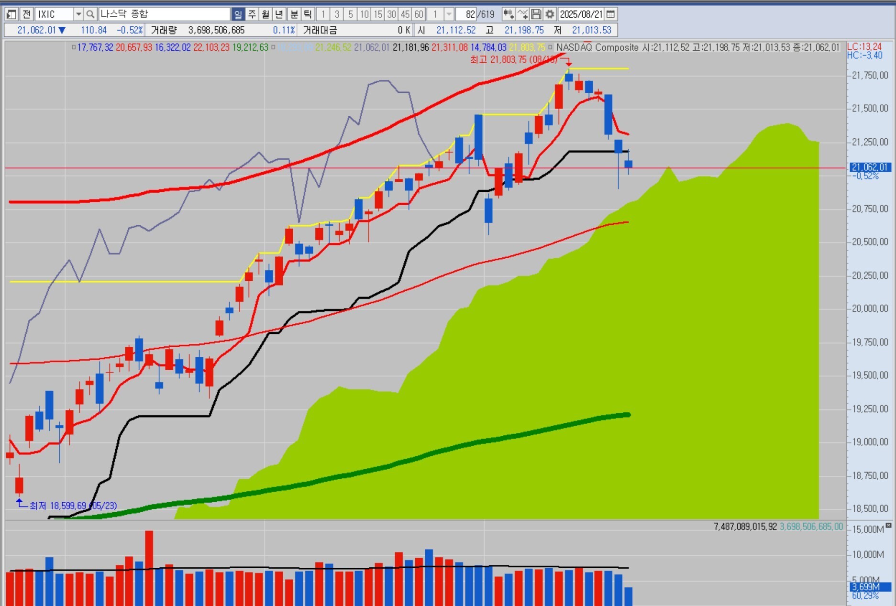
Task: Toggle the legend square before NASDAQ Composite
Action: click(x=550, y=47)
